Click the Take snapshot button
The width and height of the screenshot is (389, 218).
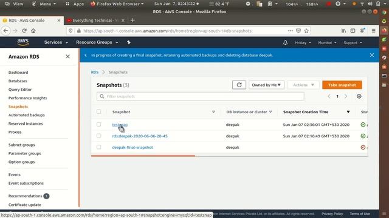pos(342,85)
